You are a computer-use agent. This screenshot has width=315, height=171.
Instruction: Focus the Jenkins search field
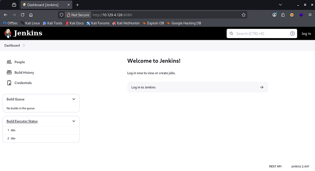(261, 33)
